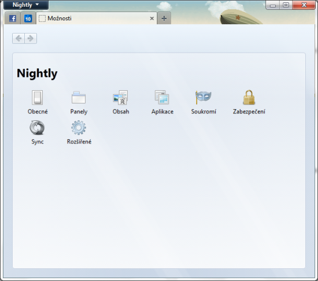Open the Zabezpečení padlock icon
The image size is (318, 281).
(x=249, y=97)
